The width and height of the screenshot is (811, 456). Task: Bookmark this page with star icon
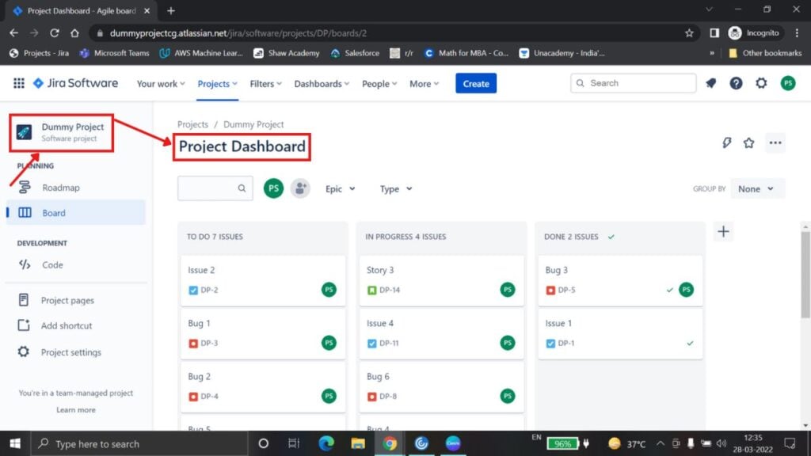click(x=689, y=33)
